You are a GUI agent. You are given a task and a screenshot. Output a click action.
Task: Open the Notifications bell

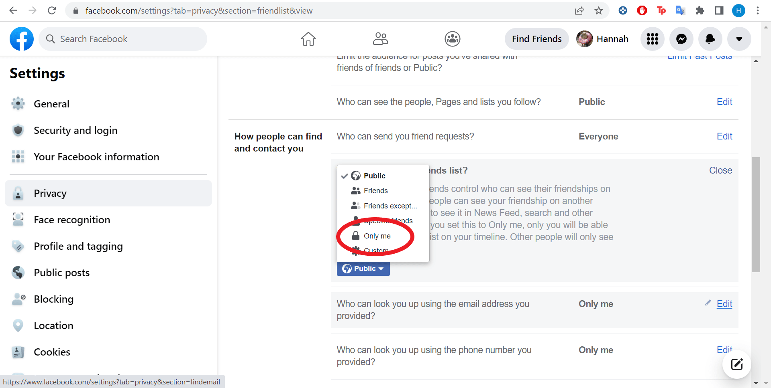click(x=710, y=39)
